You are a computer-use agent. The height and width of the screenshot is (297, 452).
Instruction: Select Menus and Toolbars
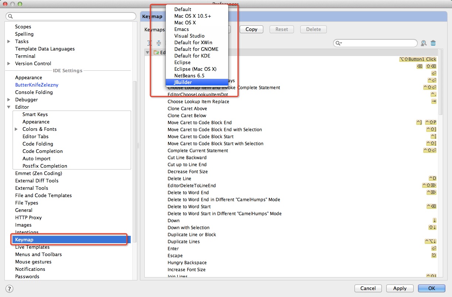tap(38, 254)
